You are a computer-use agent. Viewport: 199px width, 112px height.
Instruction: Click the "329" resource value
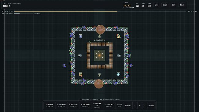[x=138, y=6]
